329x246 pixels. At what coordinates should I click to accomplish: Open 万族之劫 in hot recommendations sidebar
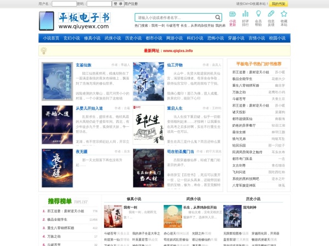tap(239, 92)
